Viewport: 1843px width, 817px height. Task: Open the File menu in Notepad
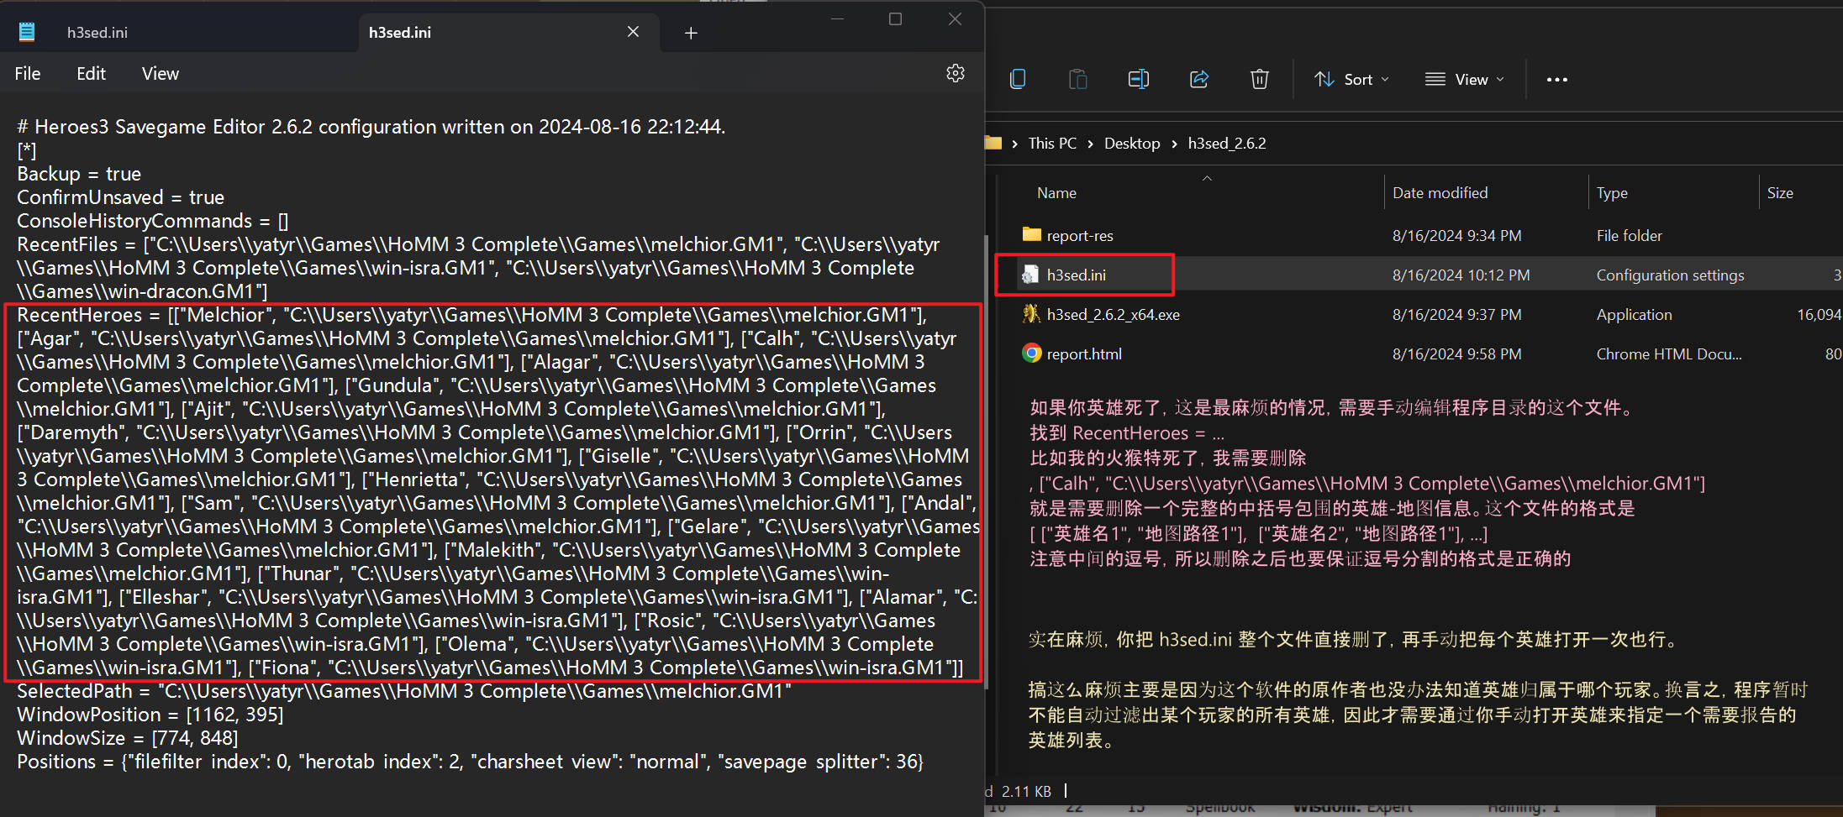point(28,74)
